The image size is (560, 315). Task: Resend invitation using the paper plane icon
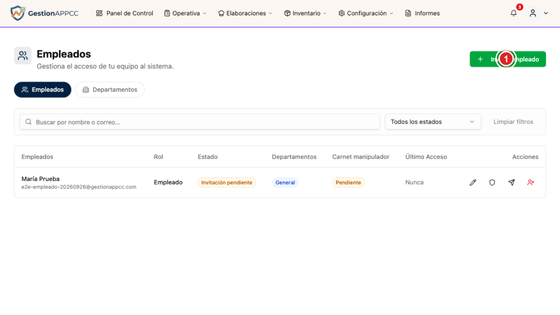pos(511,182)
